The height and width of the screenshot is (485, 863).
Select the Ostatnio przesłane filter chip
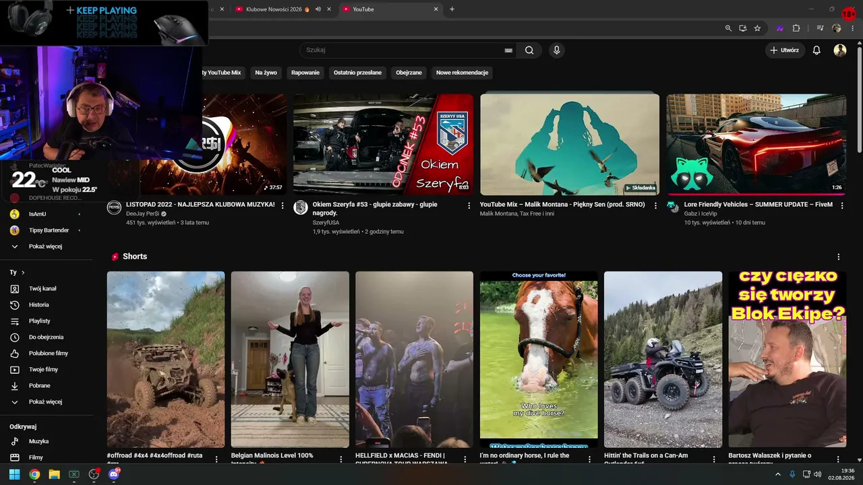[357, 73]
